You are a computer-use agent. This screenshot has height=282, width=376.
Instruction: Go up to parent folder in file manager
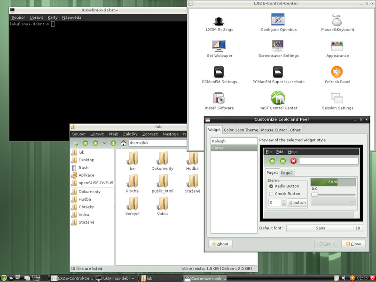coord(113,143)
